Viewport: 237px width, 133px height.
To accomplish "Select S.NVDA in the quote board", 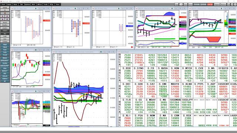I will (163, 68).
